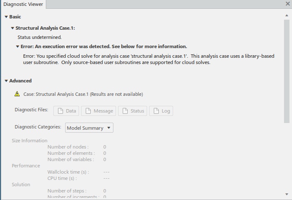
Task: Click the document icon on Message button
Action: (x=88, y=111)
